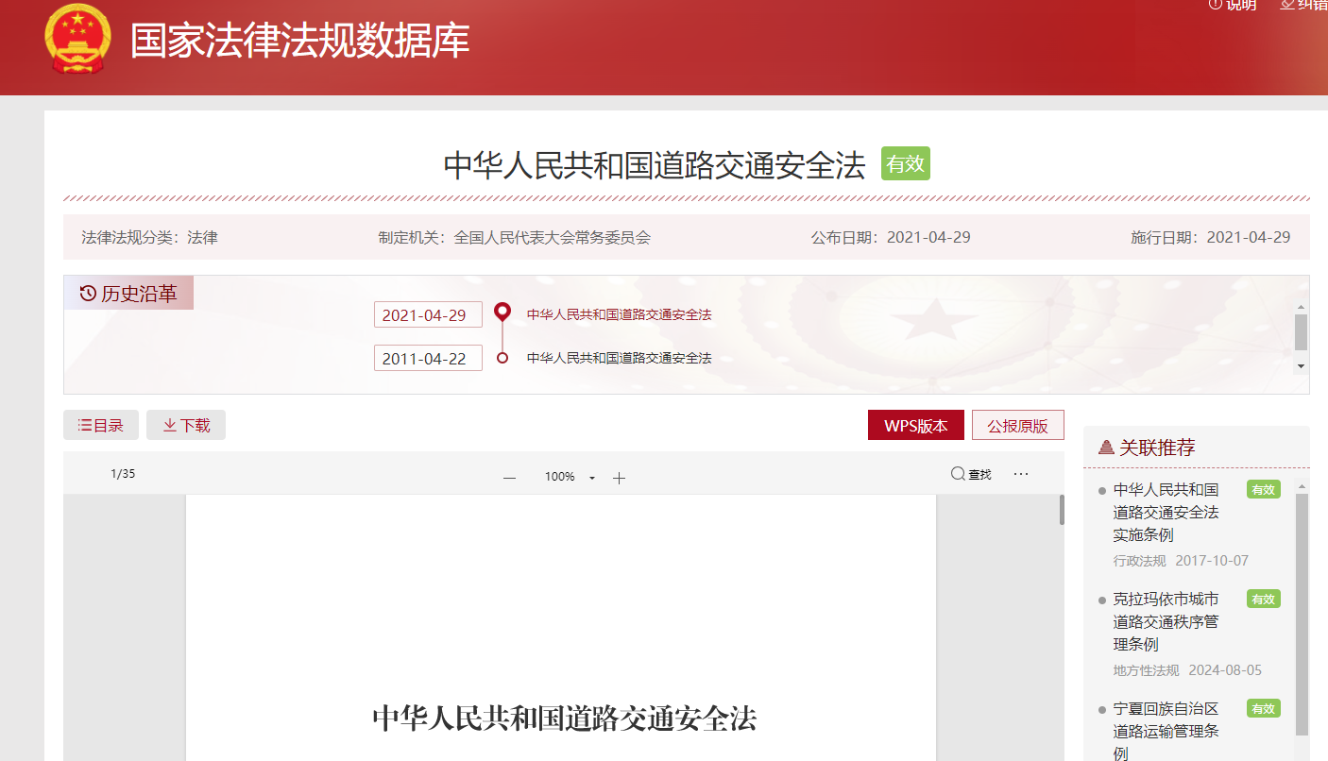Click the 2021-04-29 history date box

428,315
